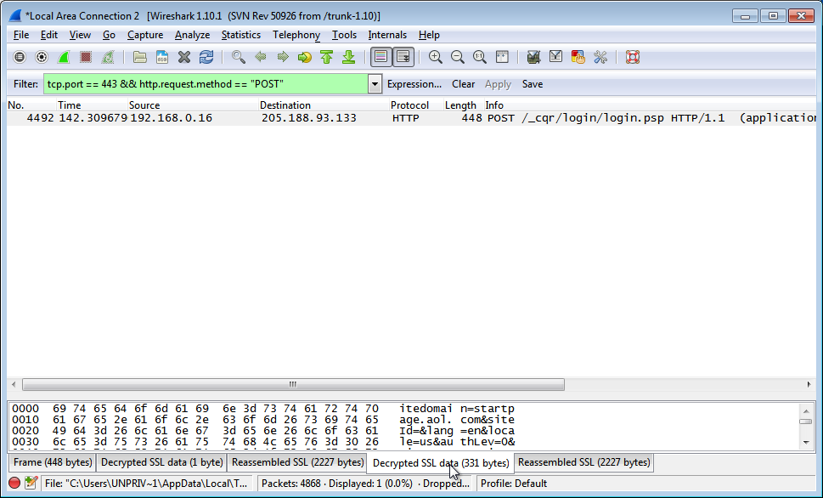Sort by the Length column header
Viewport: 823px width, 498px height.
pos(464,105)
